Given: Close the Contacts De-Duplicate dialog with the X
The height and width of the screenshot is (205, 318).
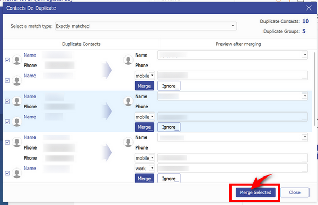Looking at the screenshot, I should (x=308, y=8).
